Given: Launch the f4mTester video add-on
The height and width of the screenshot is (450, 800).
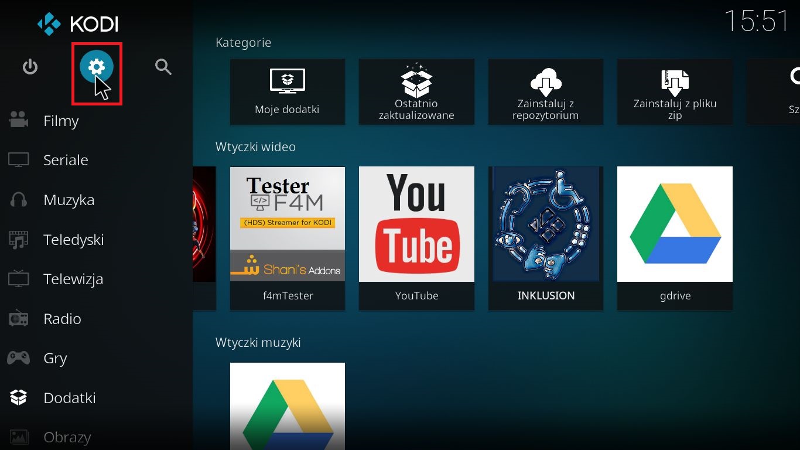Looking at the screenshot, I should pyautogui.click(x=287, y=238).
